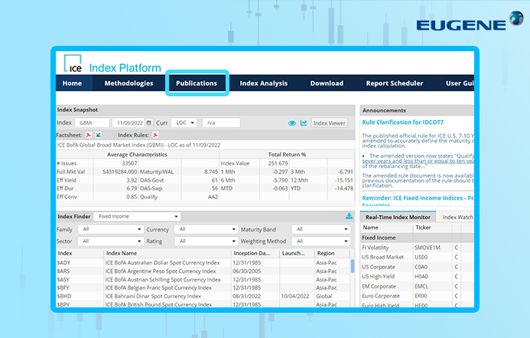Image resolution: width=530 pixels, height=338 pixels.
Task: Open the Index Analysis menu
Action: click(x=264, y=83)
